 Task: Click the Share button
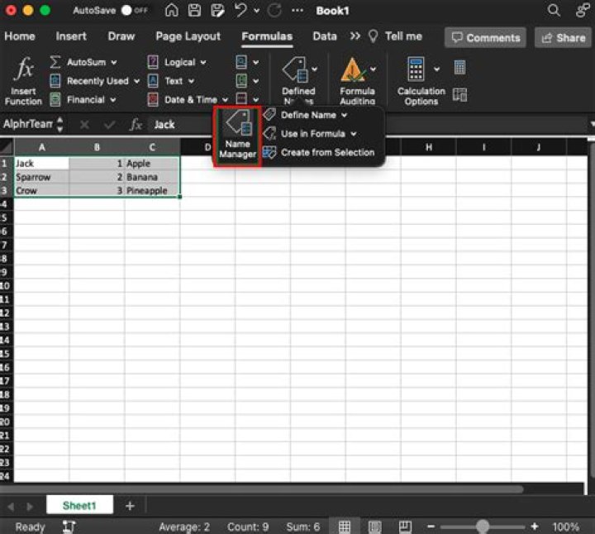(563, 37)
